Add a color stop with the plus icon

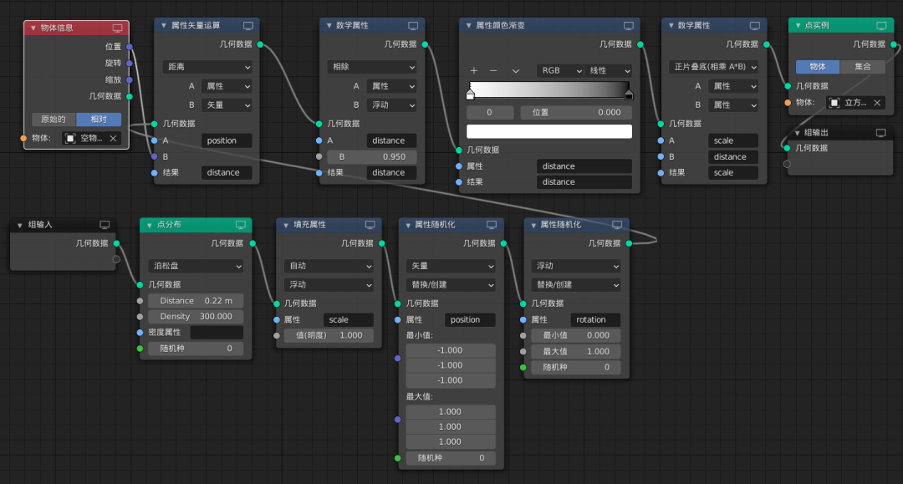[x=474, y=70]
